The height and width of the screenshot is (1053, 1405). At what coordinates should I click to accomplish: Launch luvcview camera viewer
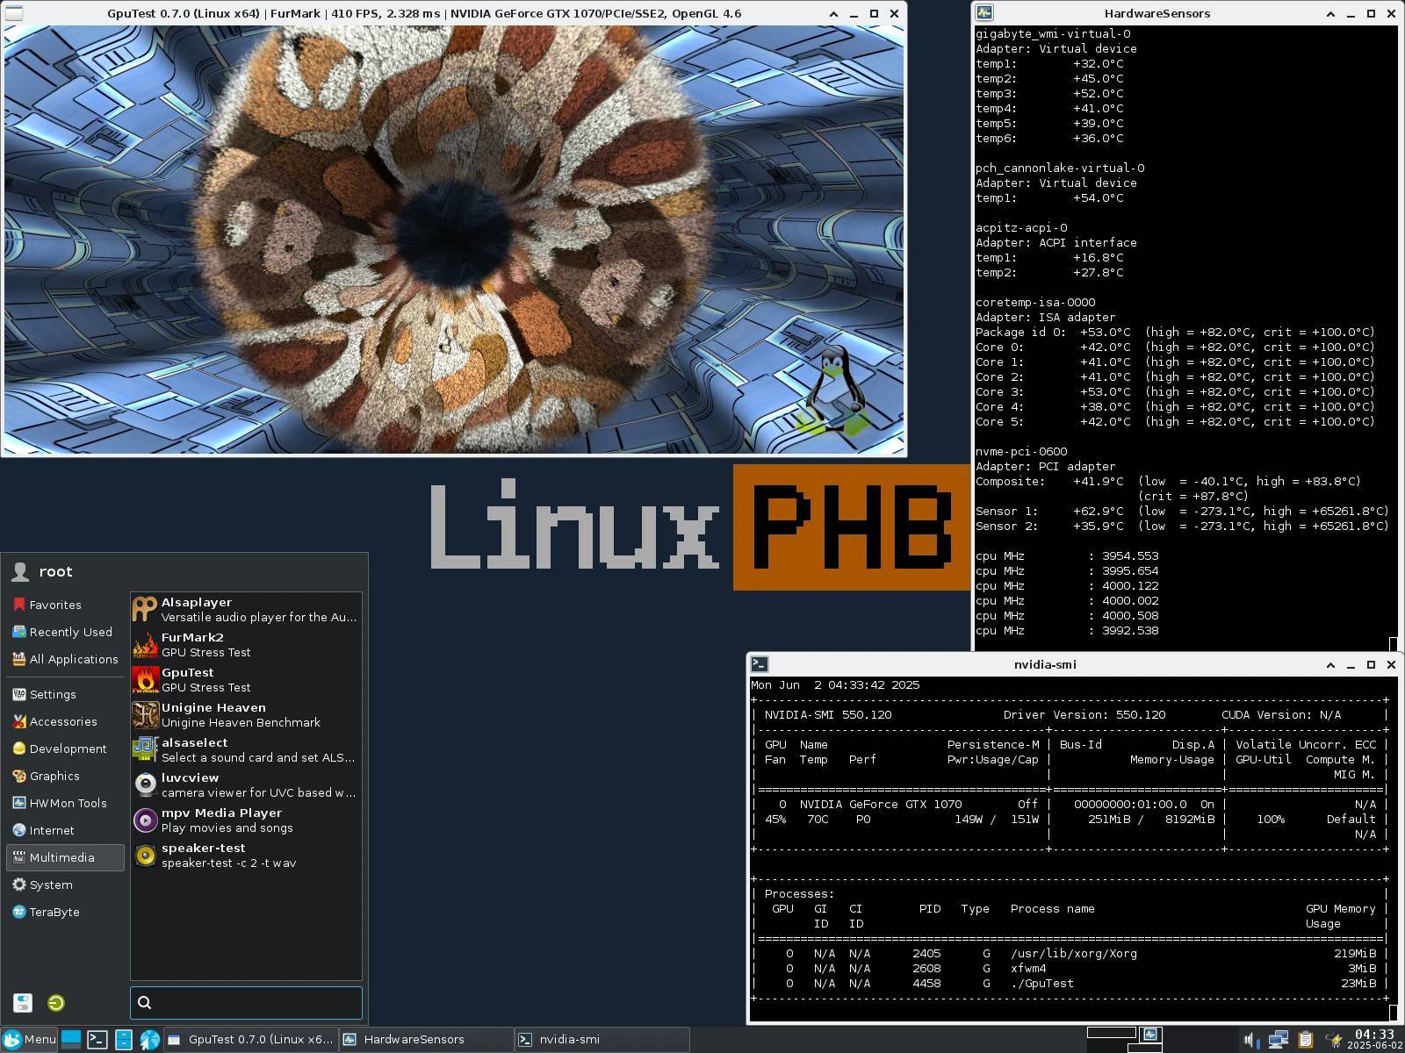[246, 785]
